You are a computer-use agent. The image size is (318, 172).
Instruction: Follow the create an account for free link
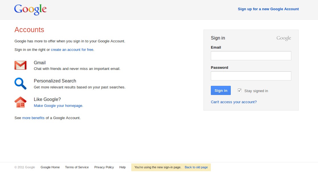point(72,50)
